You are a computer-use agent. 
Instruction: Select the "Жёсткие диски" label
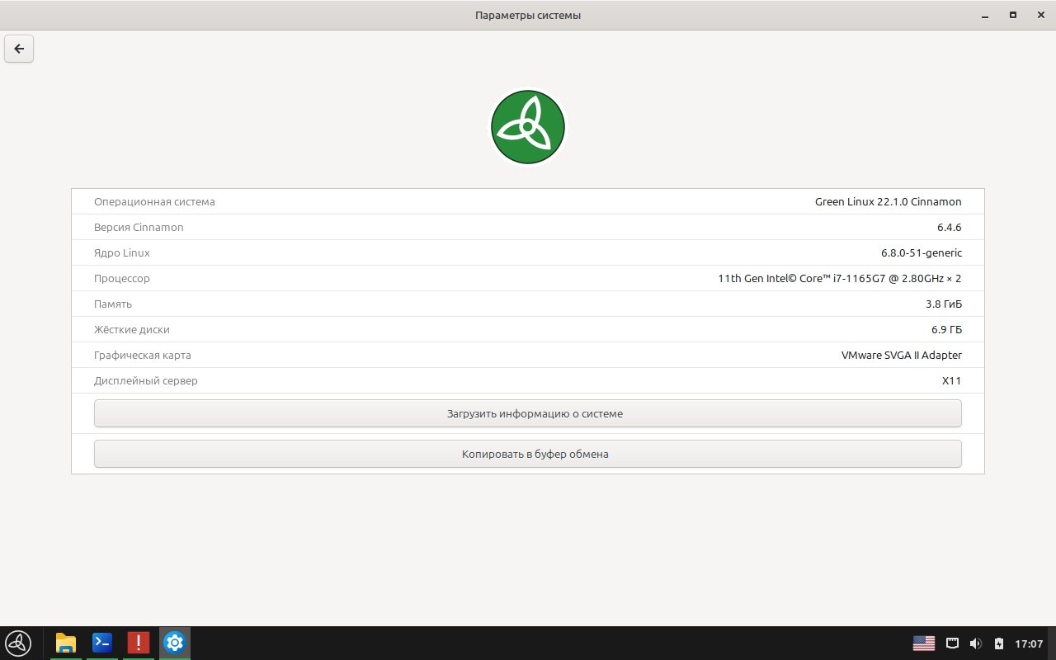pos(132,329)
